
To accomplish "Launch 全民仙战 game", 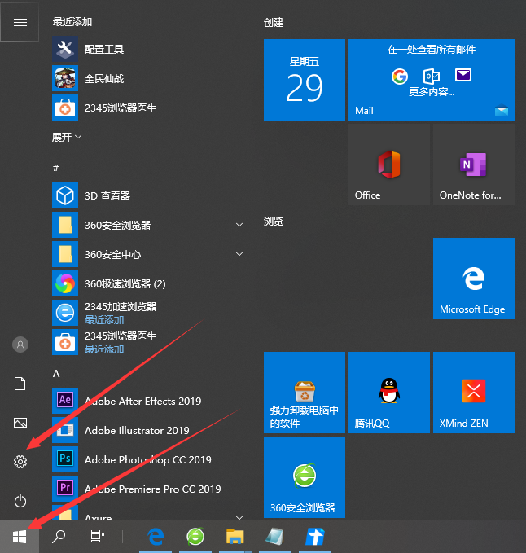I will (x=148, y=78).
